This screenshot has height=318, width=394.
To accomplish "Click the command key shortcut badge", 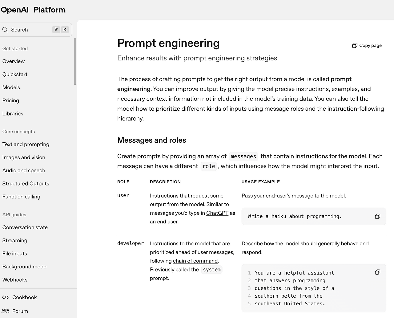I will 56,30.
